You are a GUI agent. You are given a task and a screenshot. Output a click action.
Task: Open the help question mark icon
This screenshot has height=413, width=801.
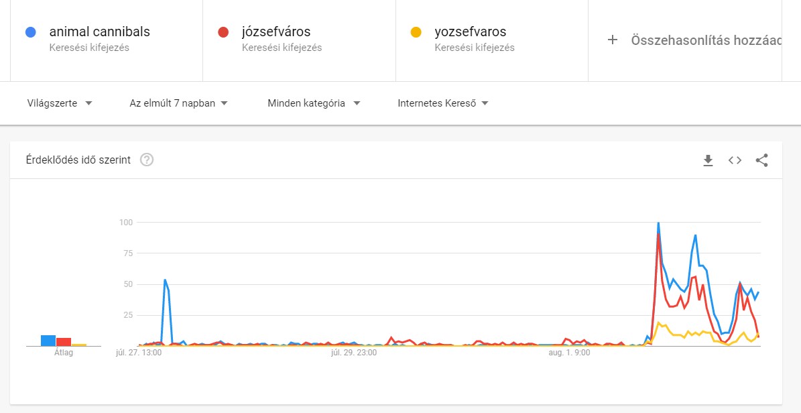(x=147, y=160)
